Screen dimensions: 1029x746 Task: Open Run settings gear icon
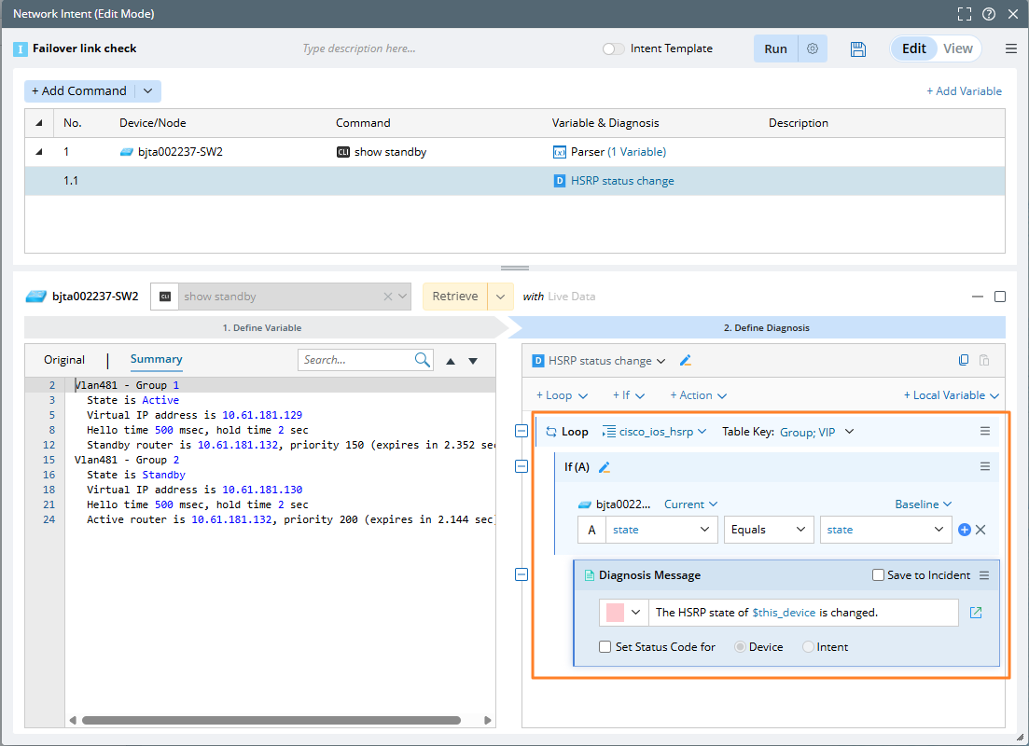[813, 49]
